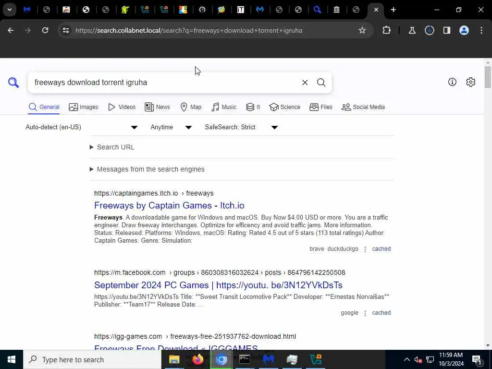This screenshot has height=369, width=492.
Task: Click the 'google' engine label on Facebook result
Action: 350,313
